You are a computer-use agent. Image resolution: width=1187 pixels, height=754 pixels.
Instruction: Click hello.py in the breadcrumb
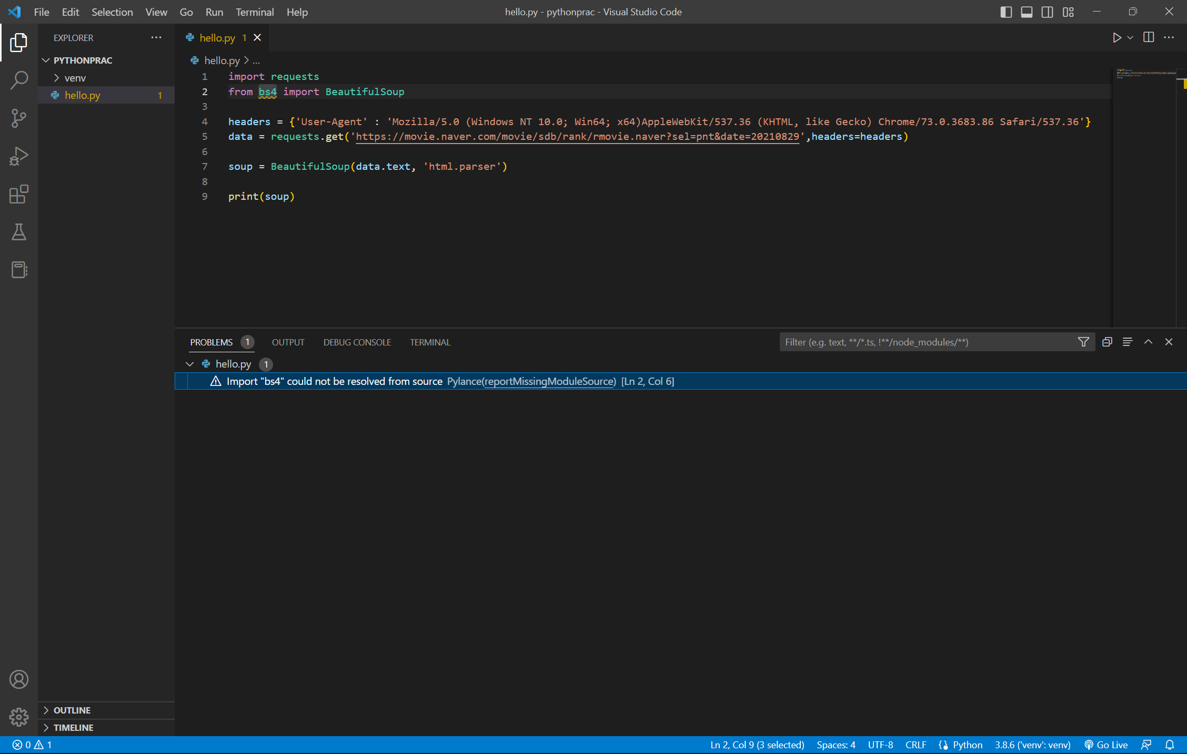[x=222, y=60]
